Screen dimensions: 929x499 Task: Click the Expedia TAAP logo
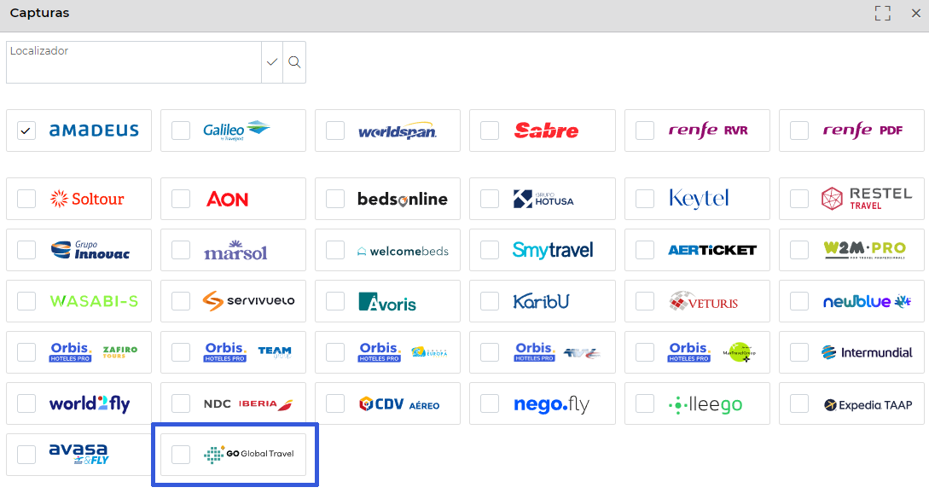(868, 405)
